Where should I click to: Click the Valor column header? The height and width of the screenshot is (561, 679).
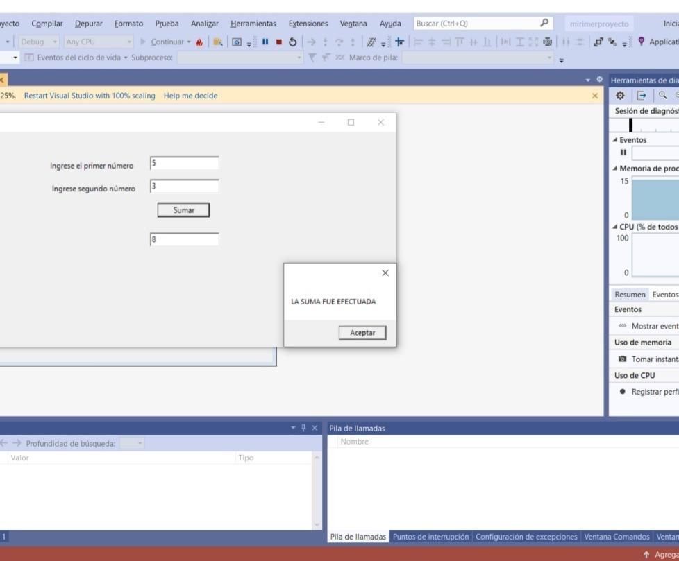[121, 458]
